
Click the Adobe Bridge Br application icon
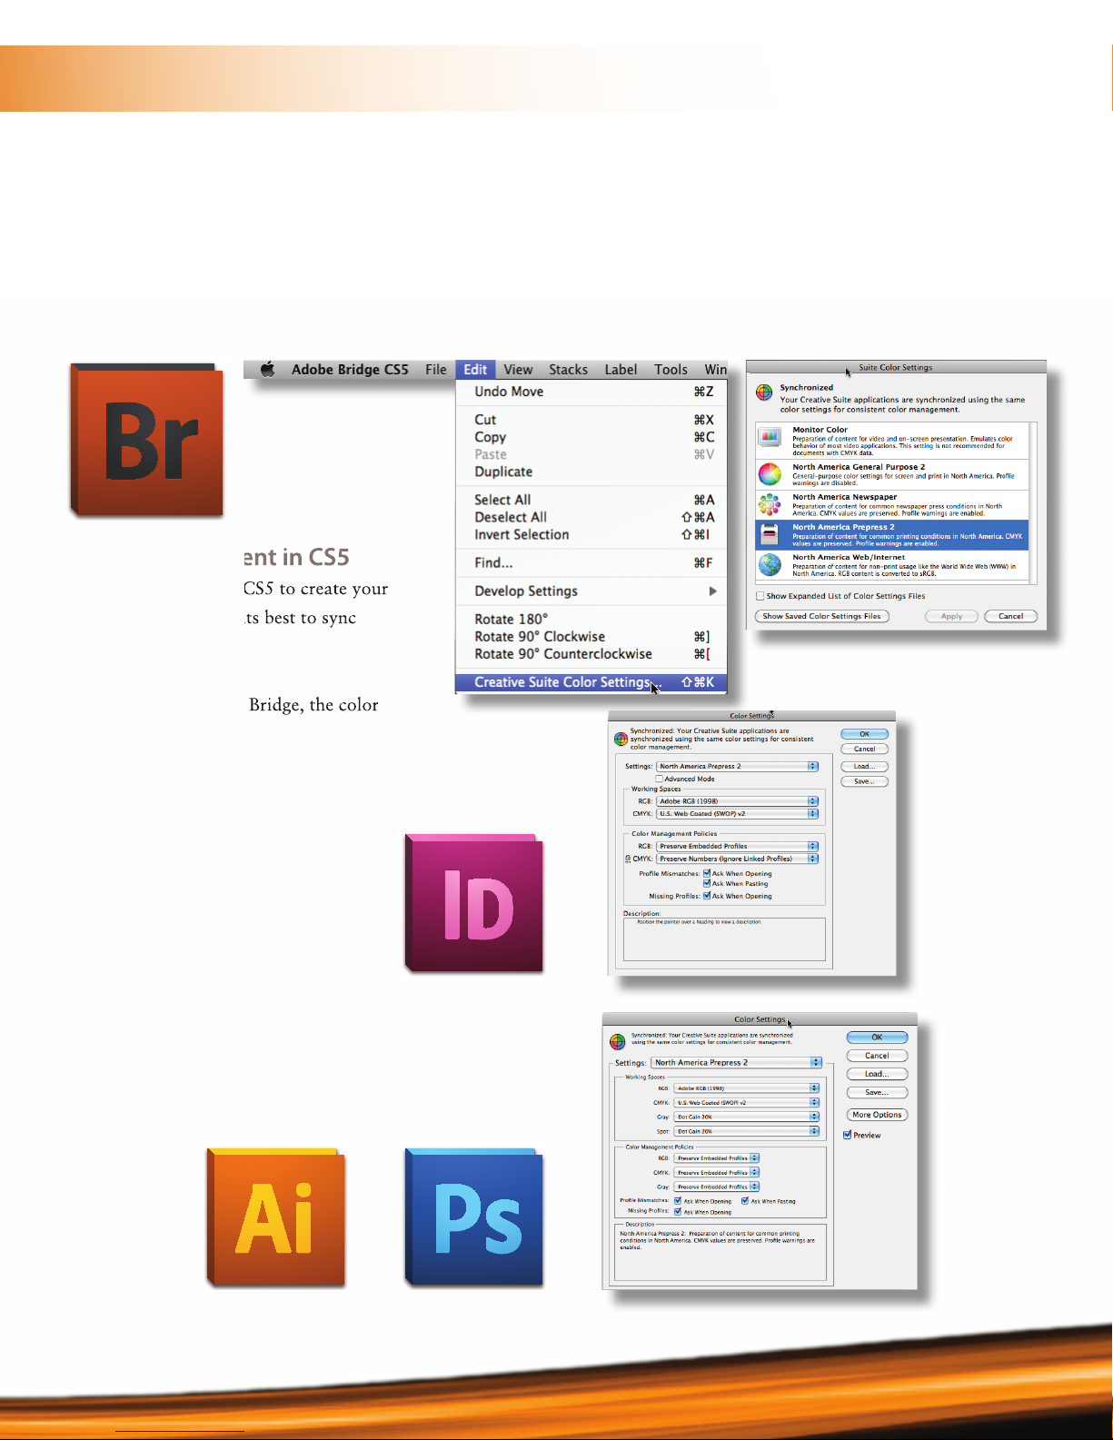click(x=147, y=441)
